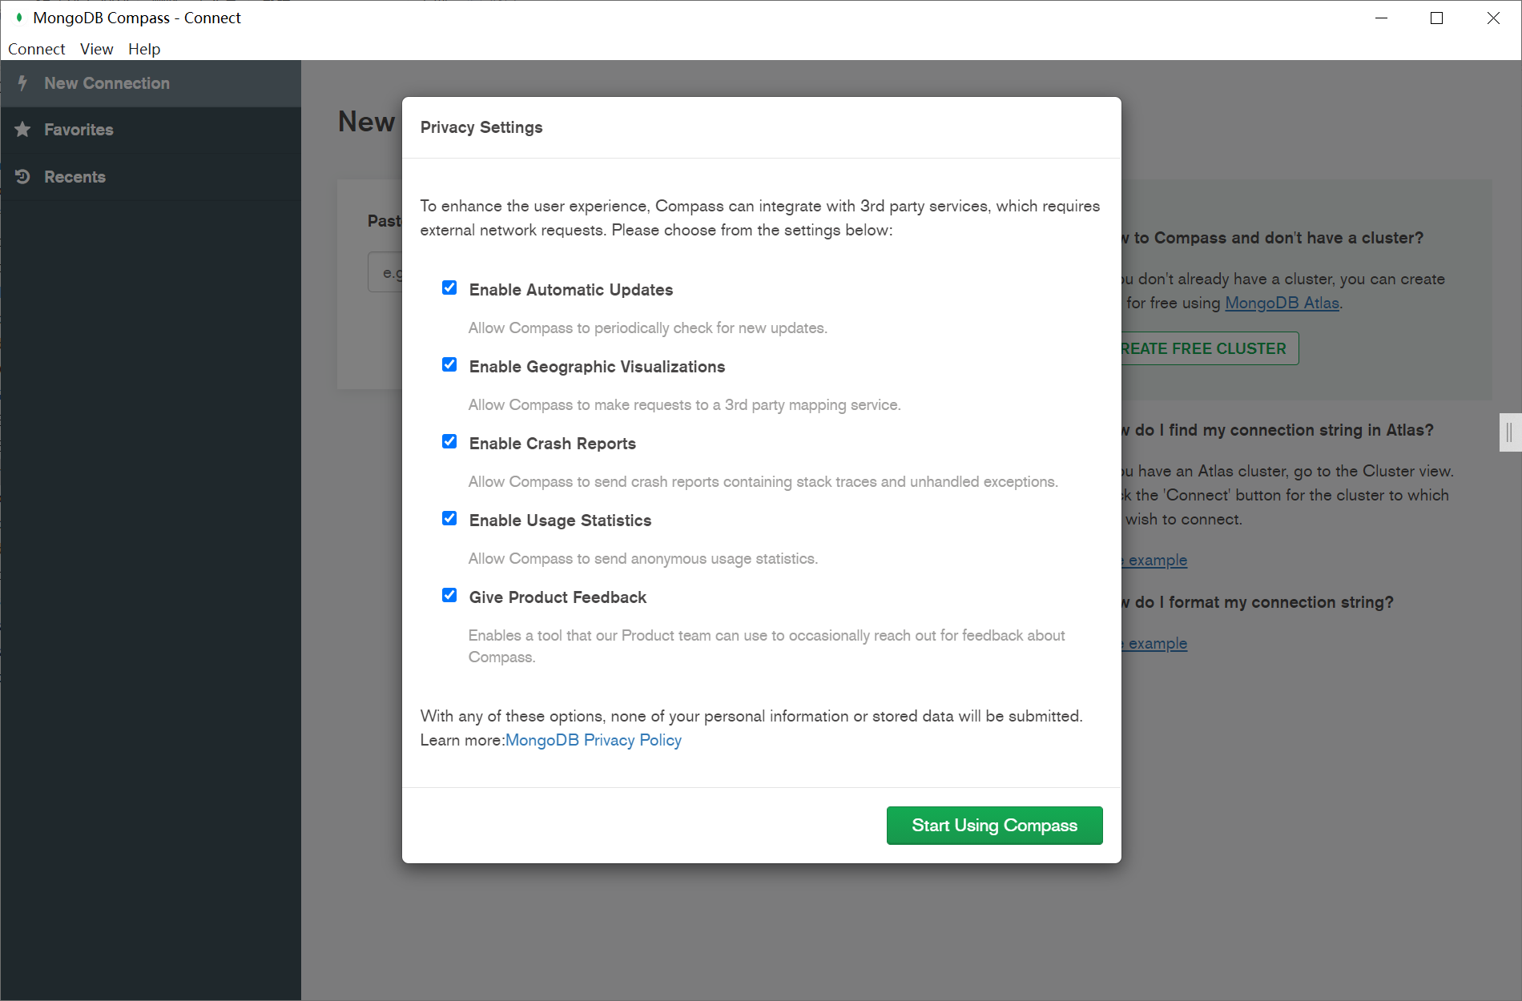
Task: Open Favorites in sidebar
Action: 151,130
